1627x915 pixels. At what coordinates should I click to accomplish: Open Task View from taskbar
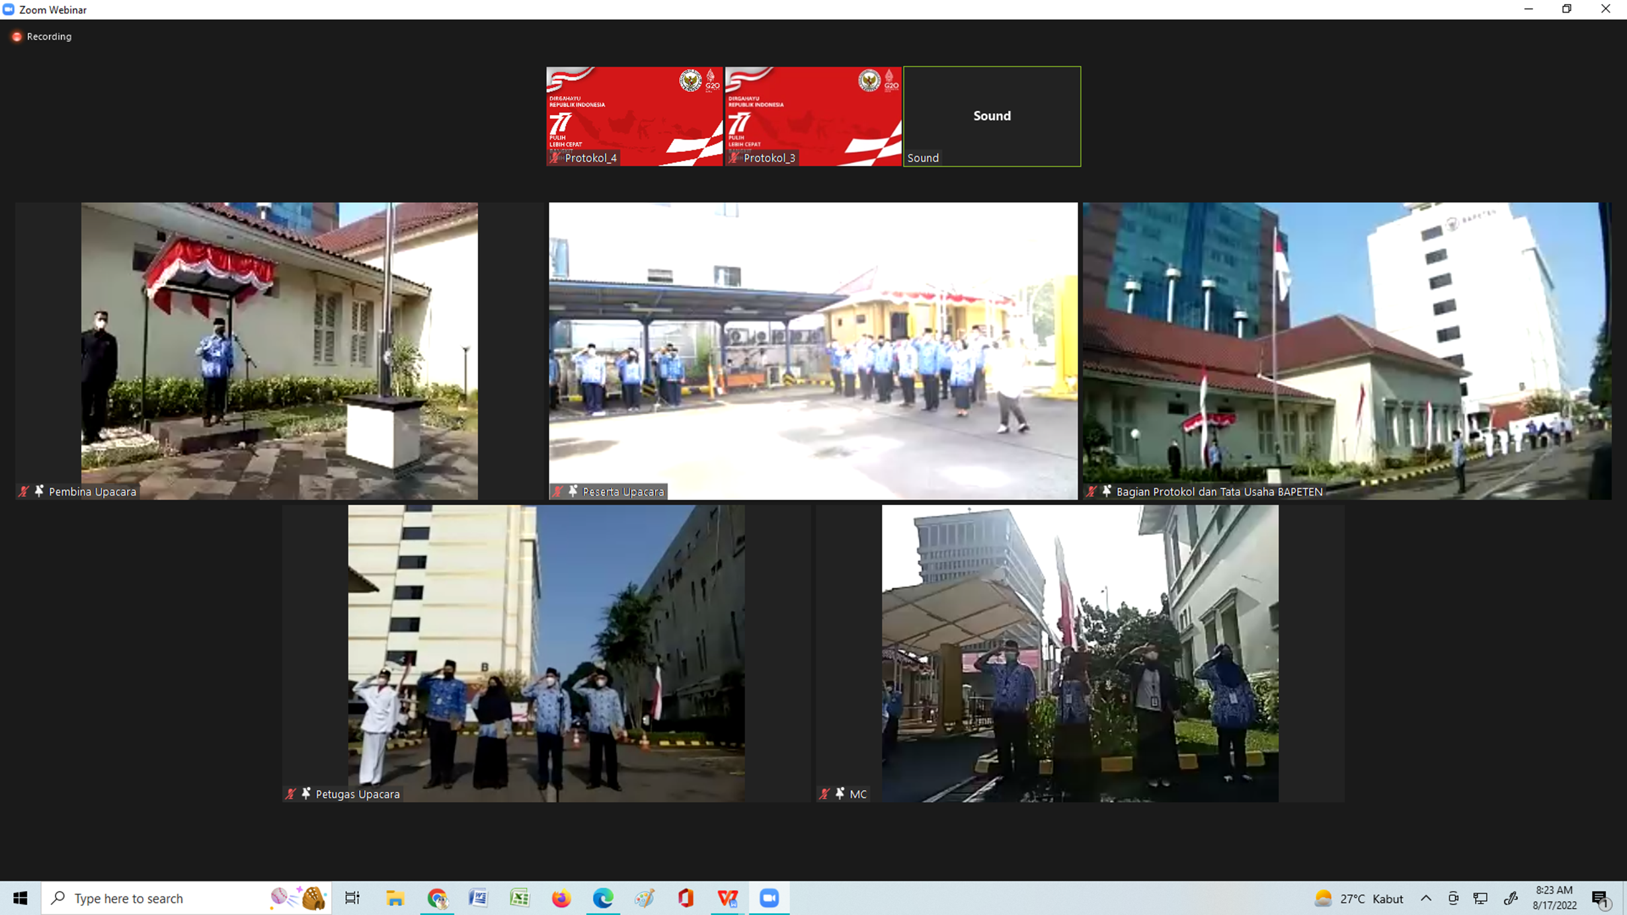(352, 898)
